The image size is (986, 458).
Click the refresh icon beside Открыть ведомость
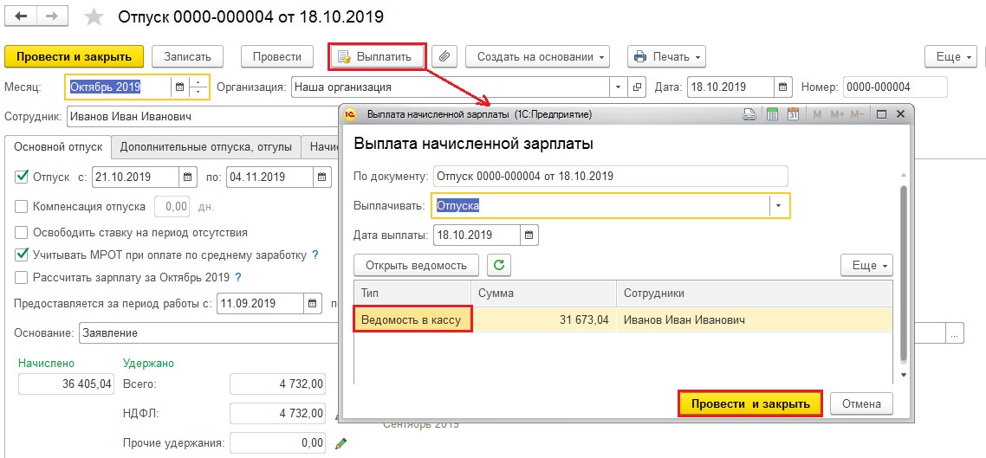tap(498, 265)
